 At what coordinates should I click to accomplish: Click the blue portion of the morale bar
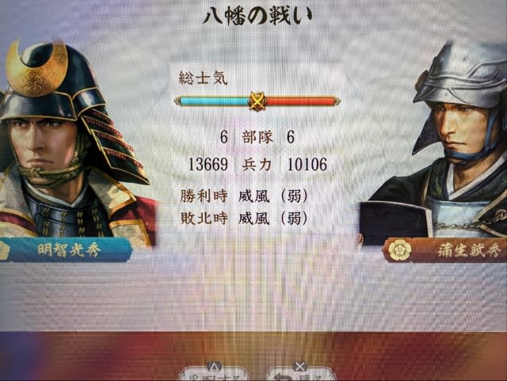coord(213,102)
